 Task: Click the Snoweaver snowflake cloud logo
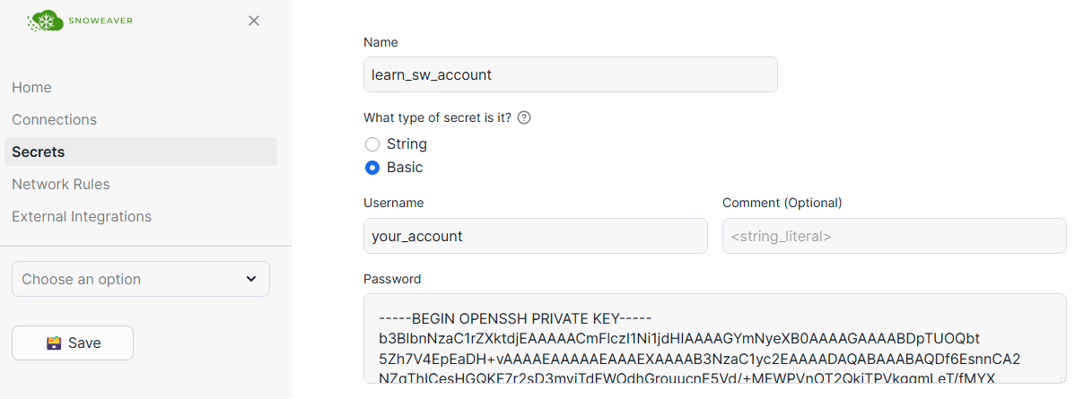point(46,21)
